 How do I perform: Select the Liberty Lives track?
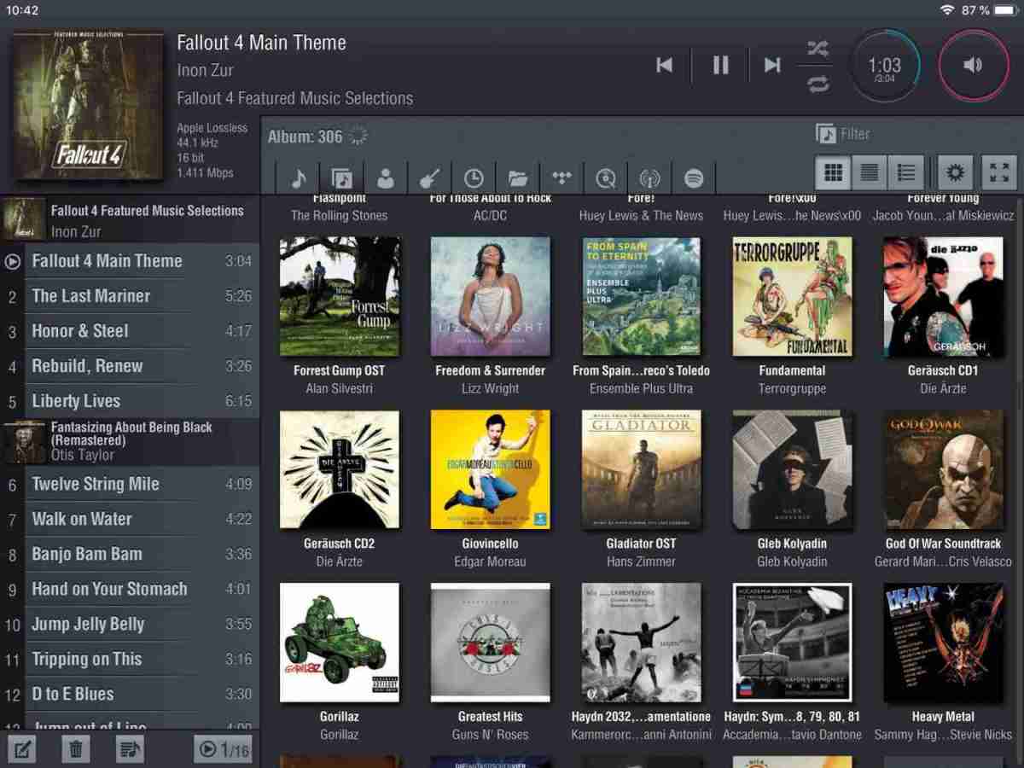pyautogui.click(x=130, y=401)
